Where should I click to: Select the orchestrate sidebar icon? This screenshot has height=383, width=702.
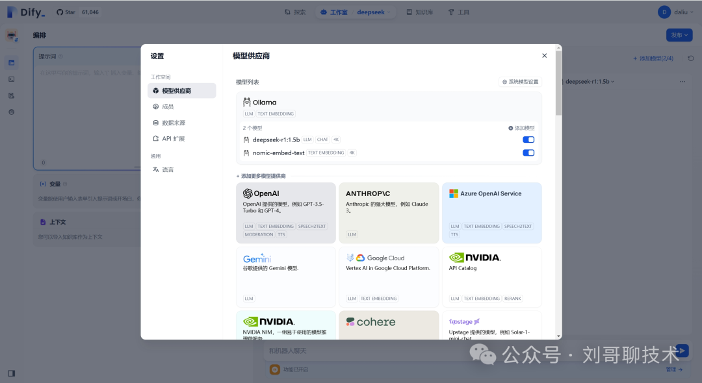[x=12, y=62]
